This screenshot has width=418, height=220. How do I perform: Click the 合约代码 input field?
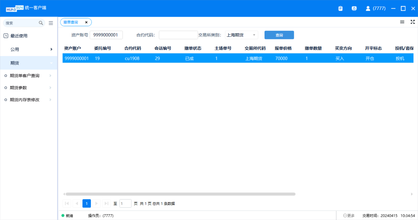point(178,35)
